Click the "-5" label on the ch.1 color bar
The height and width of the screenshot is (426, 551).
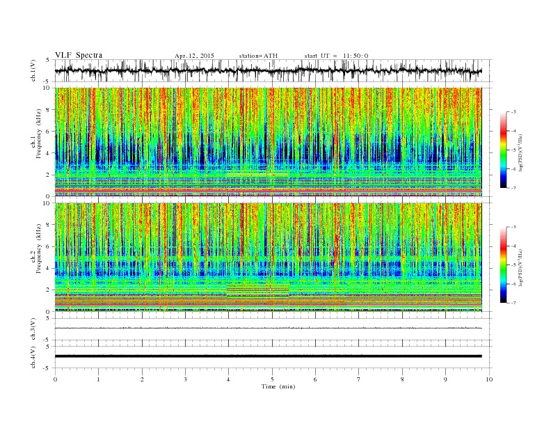pyautogui.click(x=513, y=150)
